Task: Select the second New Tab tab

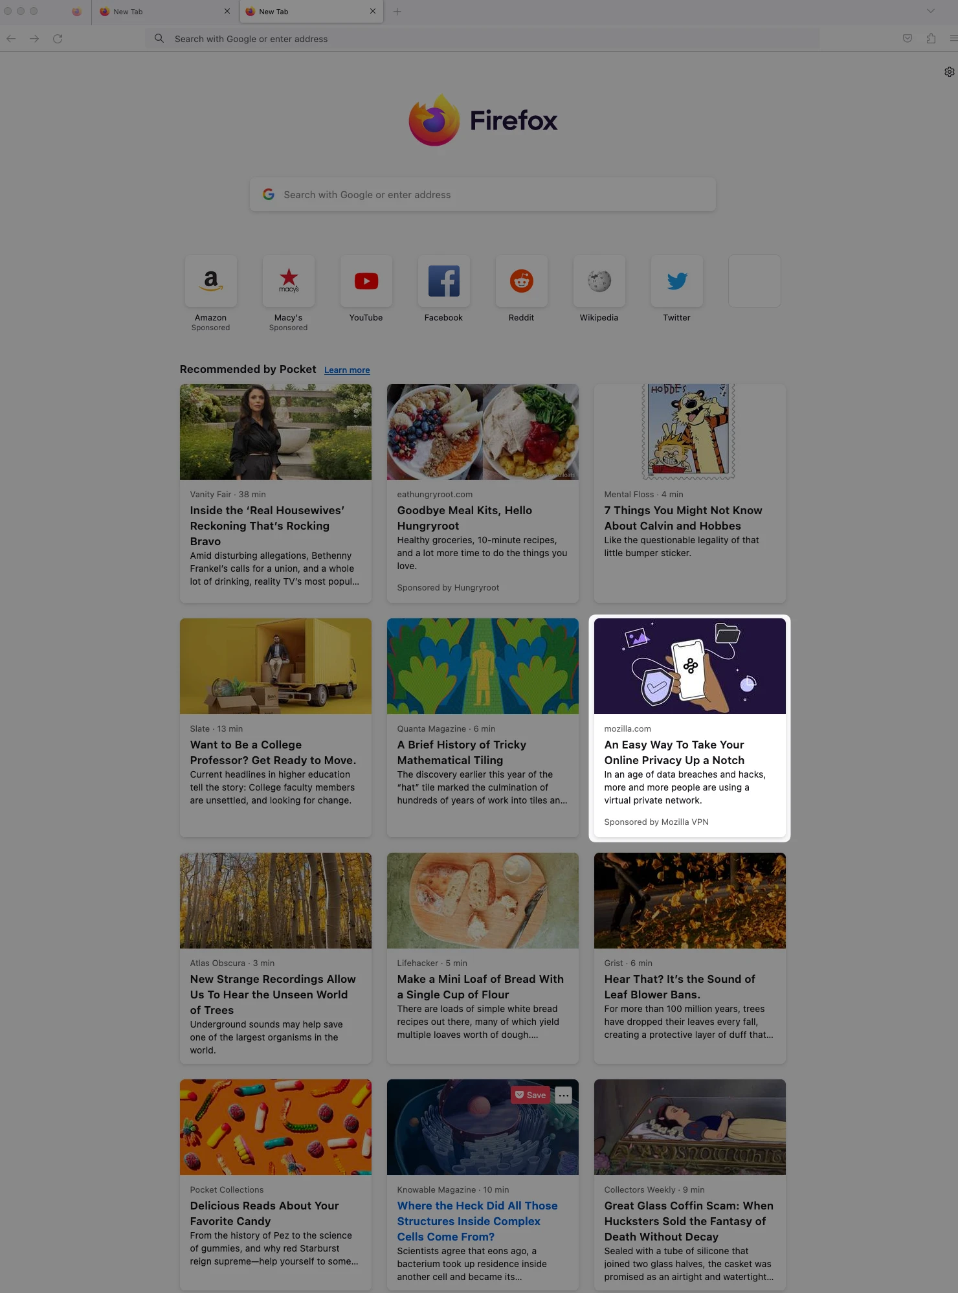Action: click(x=311, y=12)
